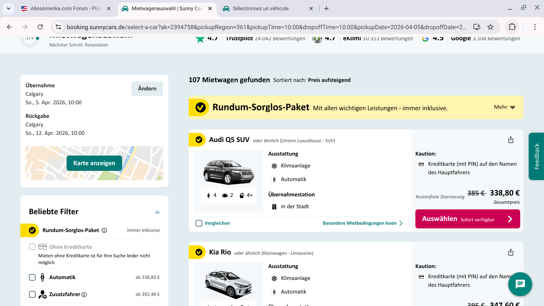Expand the Mehr dropdown in Rundum-Sorglos banner
544x306 pixels.
[504, 107]
